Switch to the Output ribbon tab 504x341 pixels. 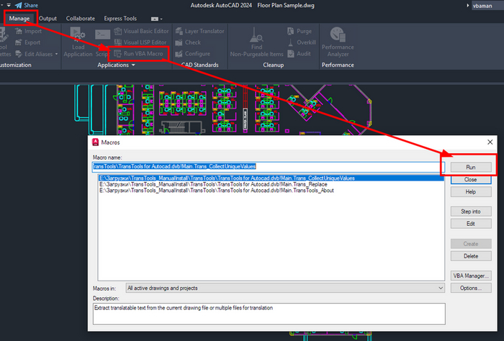(48, 18)
